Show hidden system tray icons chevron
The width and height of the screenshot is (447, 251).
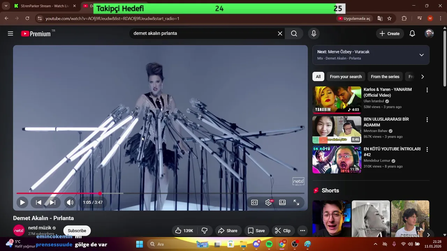point(375,244)
